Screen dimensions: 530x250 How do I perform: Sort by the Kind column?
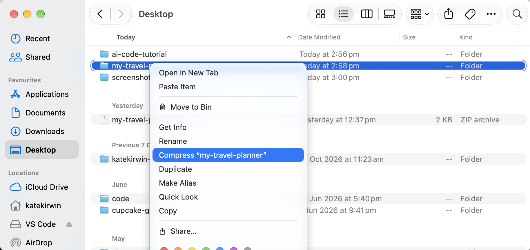coord(466,37)
